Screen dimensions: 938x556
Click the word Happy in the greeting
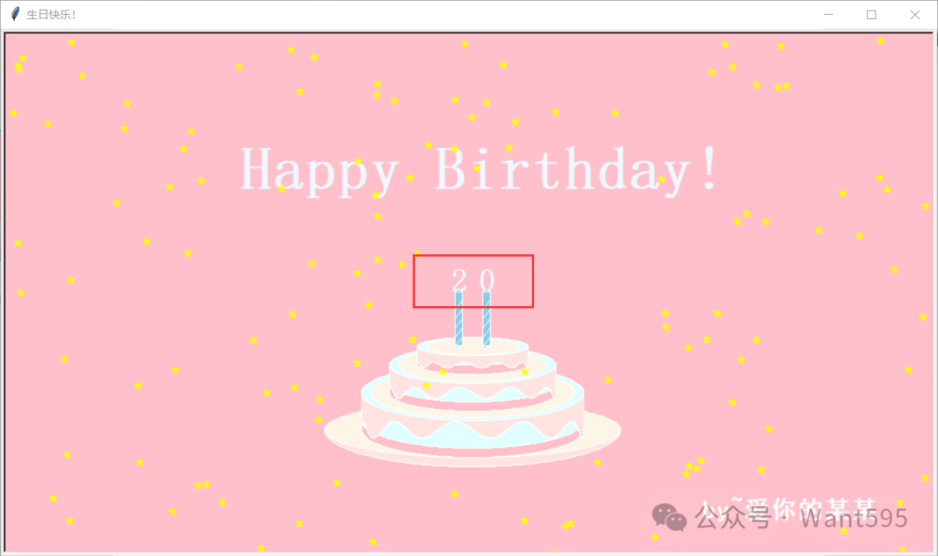coord(320,172)
